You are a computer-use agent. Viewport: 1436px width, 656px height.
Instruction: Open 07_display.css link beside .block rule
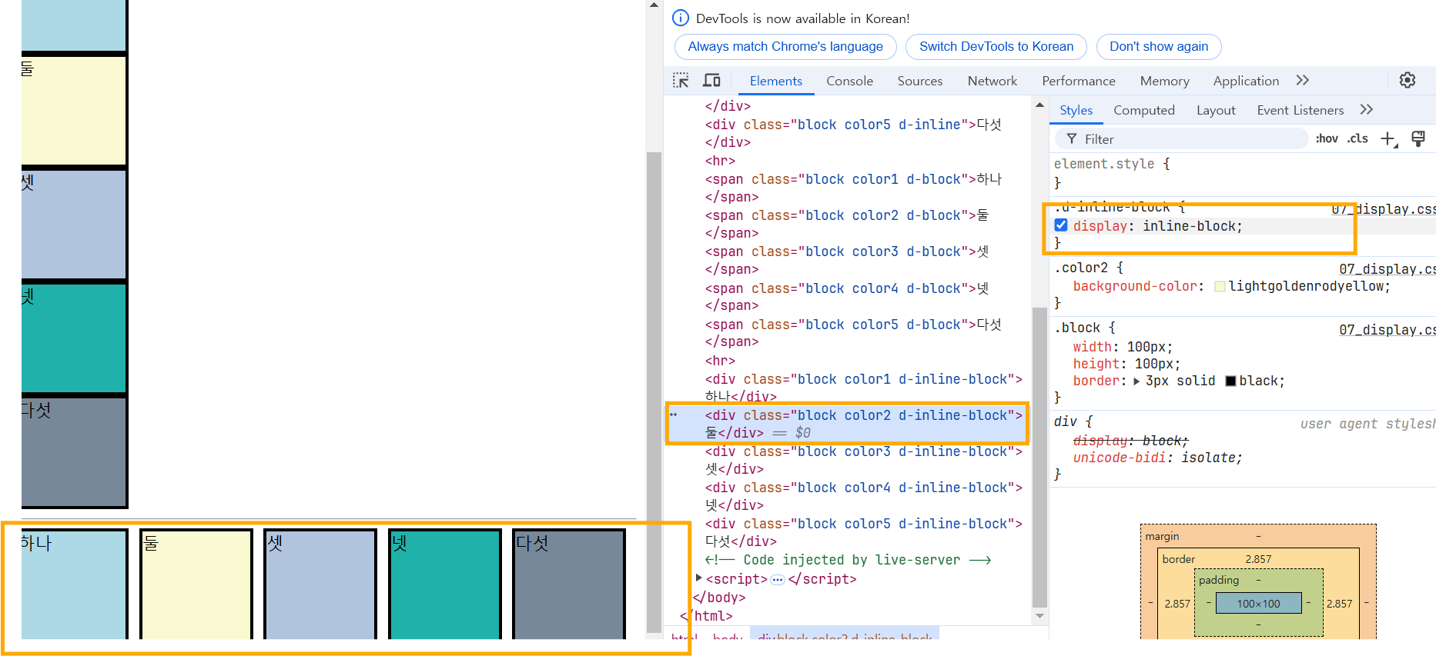tap(1387, 330)
